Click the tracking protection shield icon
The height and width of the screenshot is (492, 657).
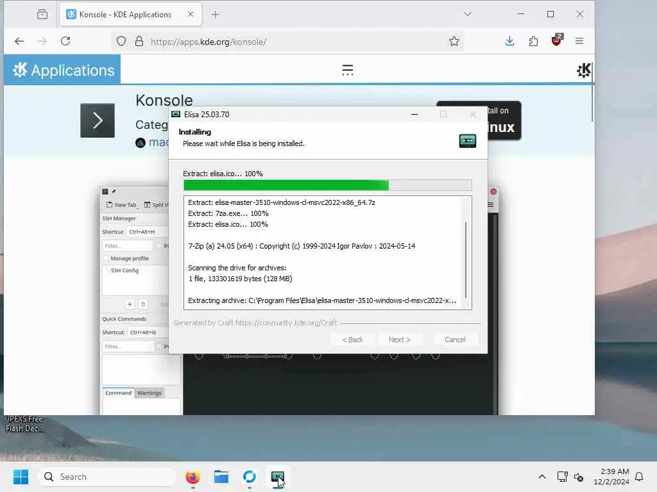[121, 42]
